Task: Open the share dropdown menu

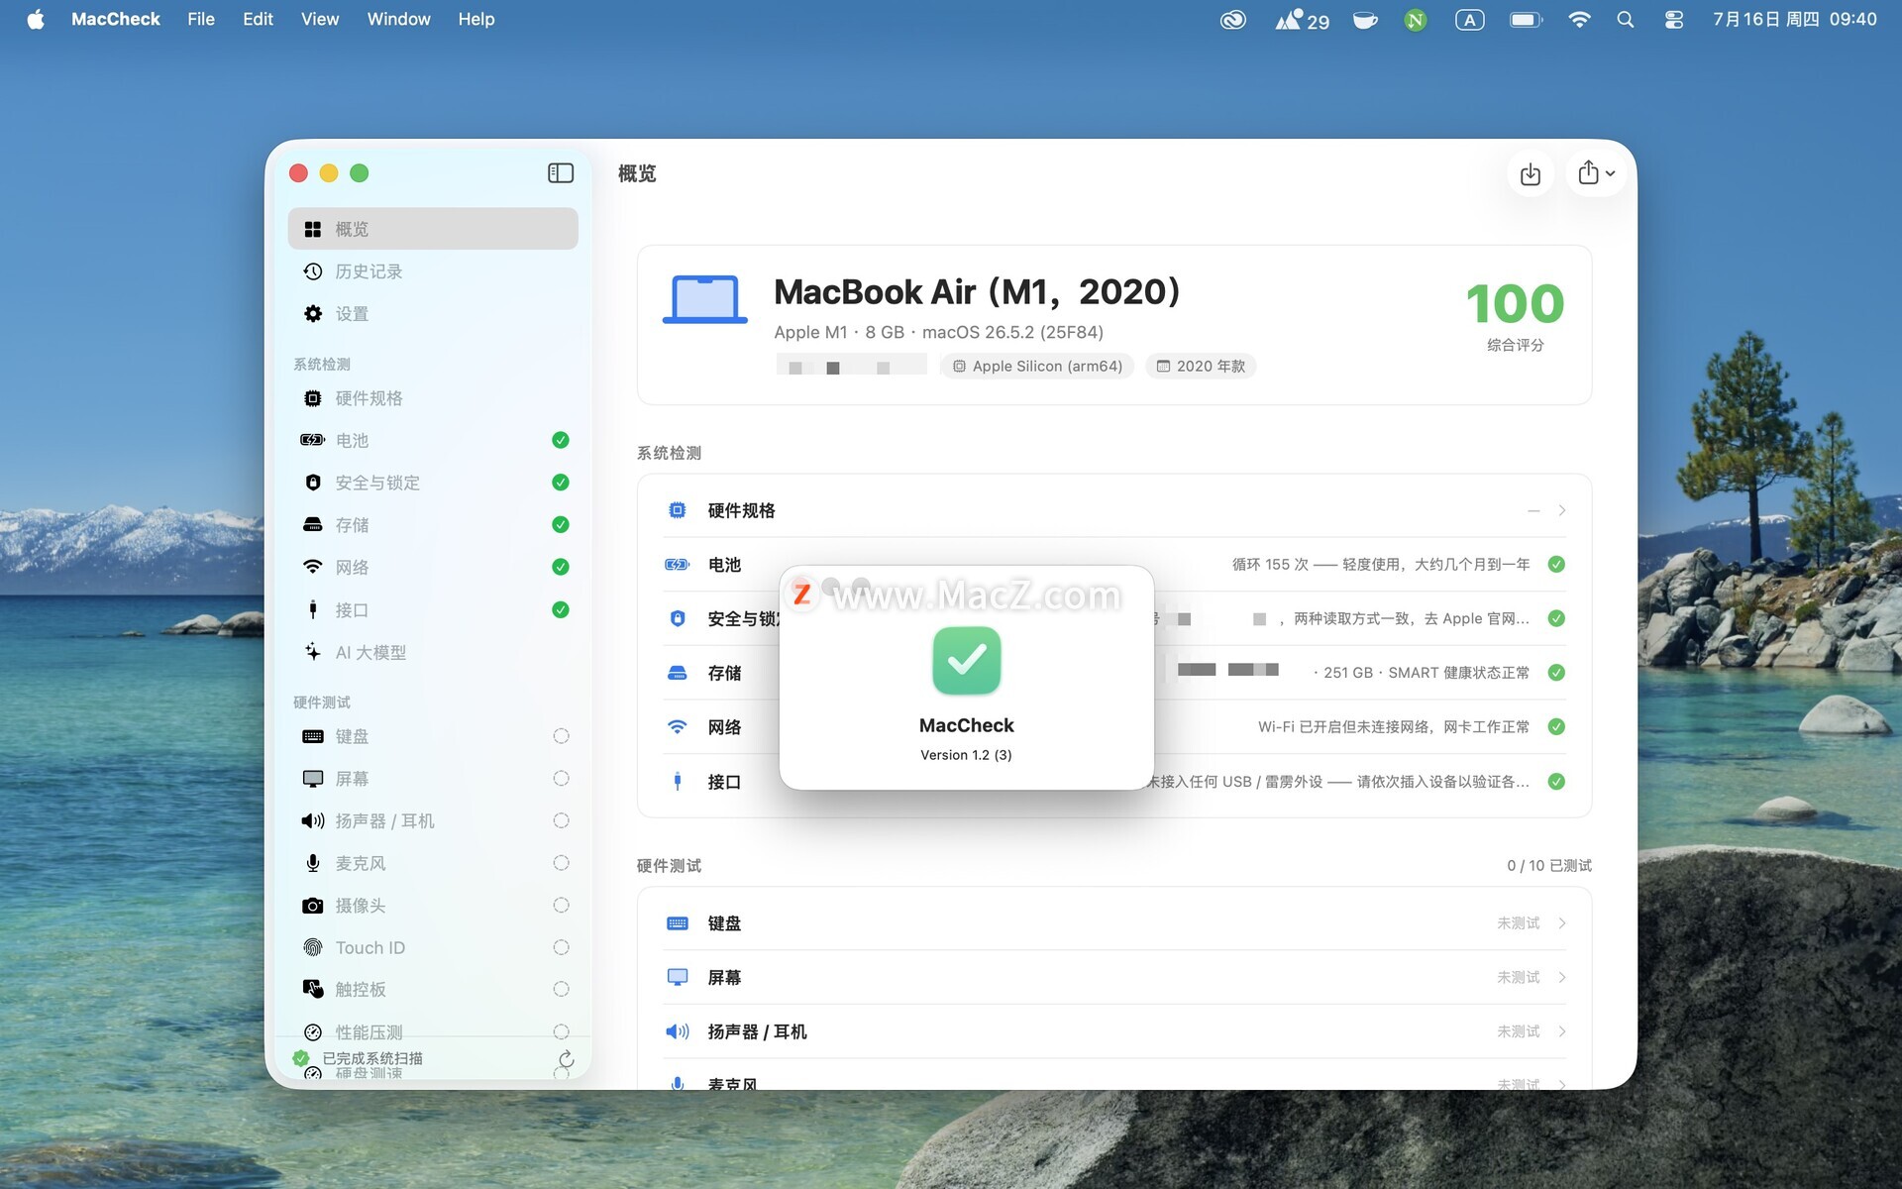Action: (x=1596, y=173)
